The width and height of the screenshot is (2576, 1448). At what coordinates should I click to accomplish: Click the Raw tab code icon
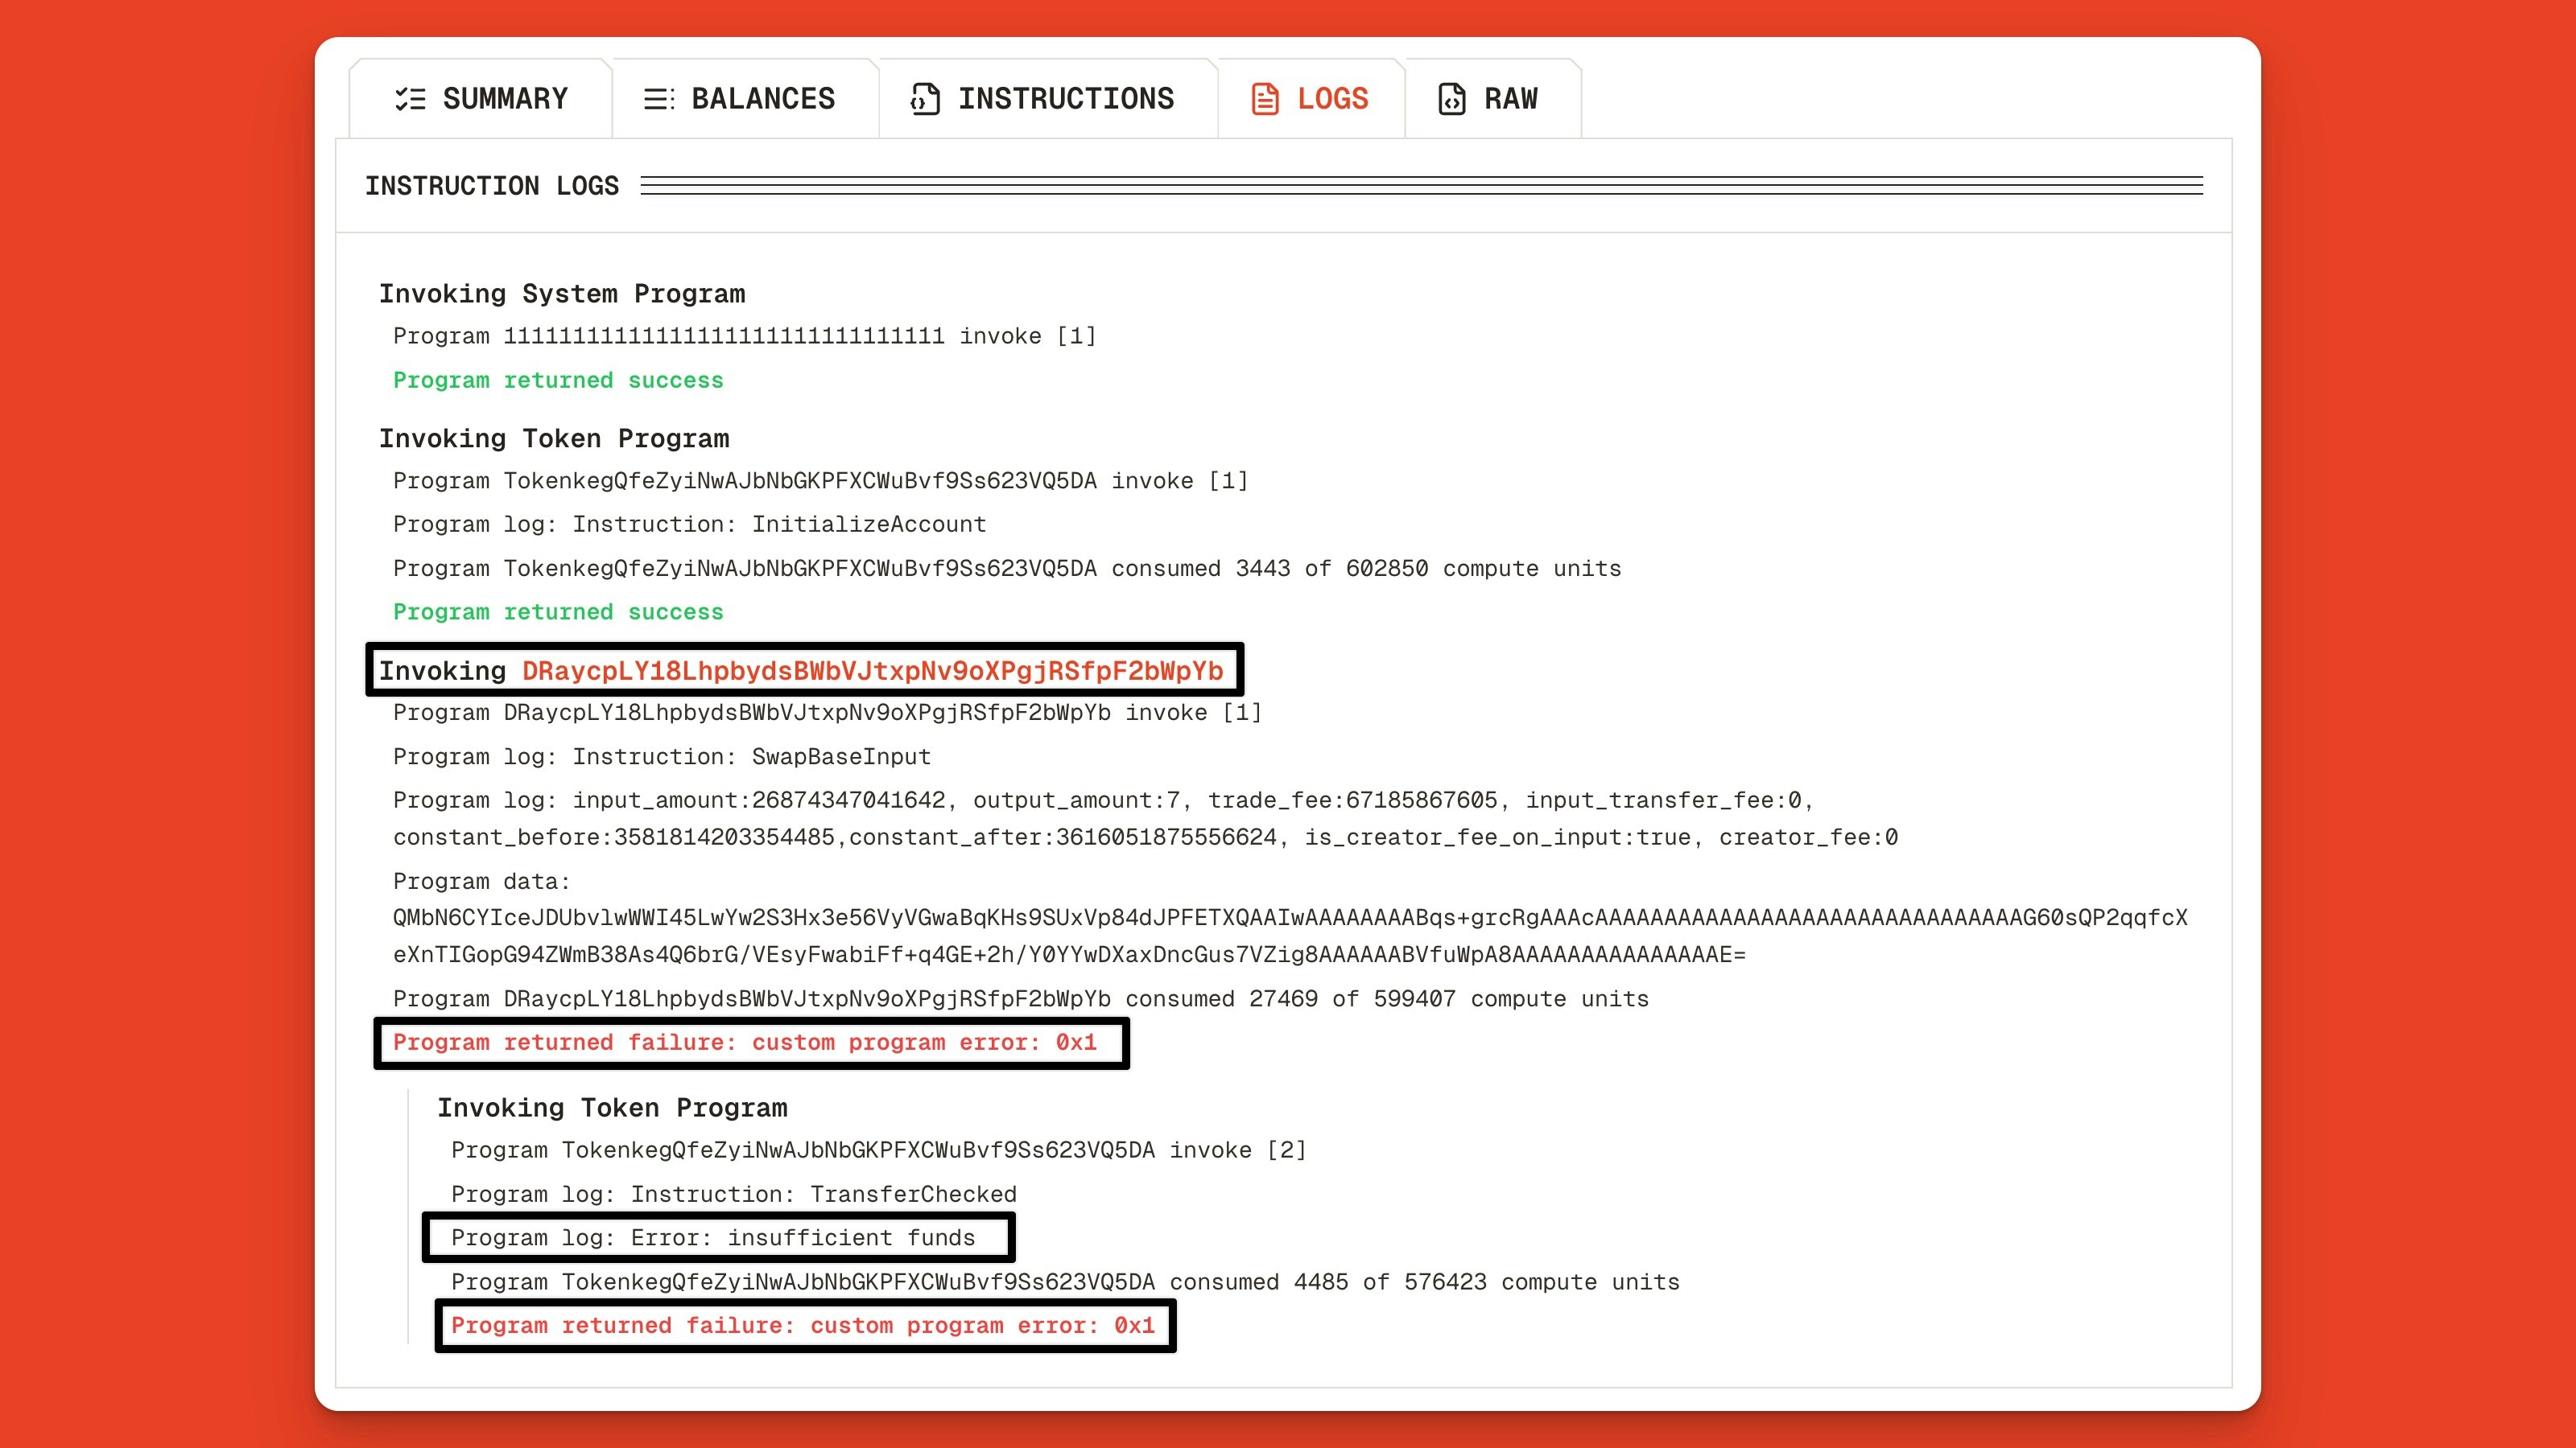coord(1452,98)
